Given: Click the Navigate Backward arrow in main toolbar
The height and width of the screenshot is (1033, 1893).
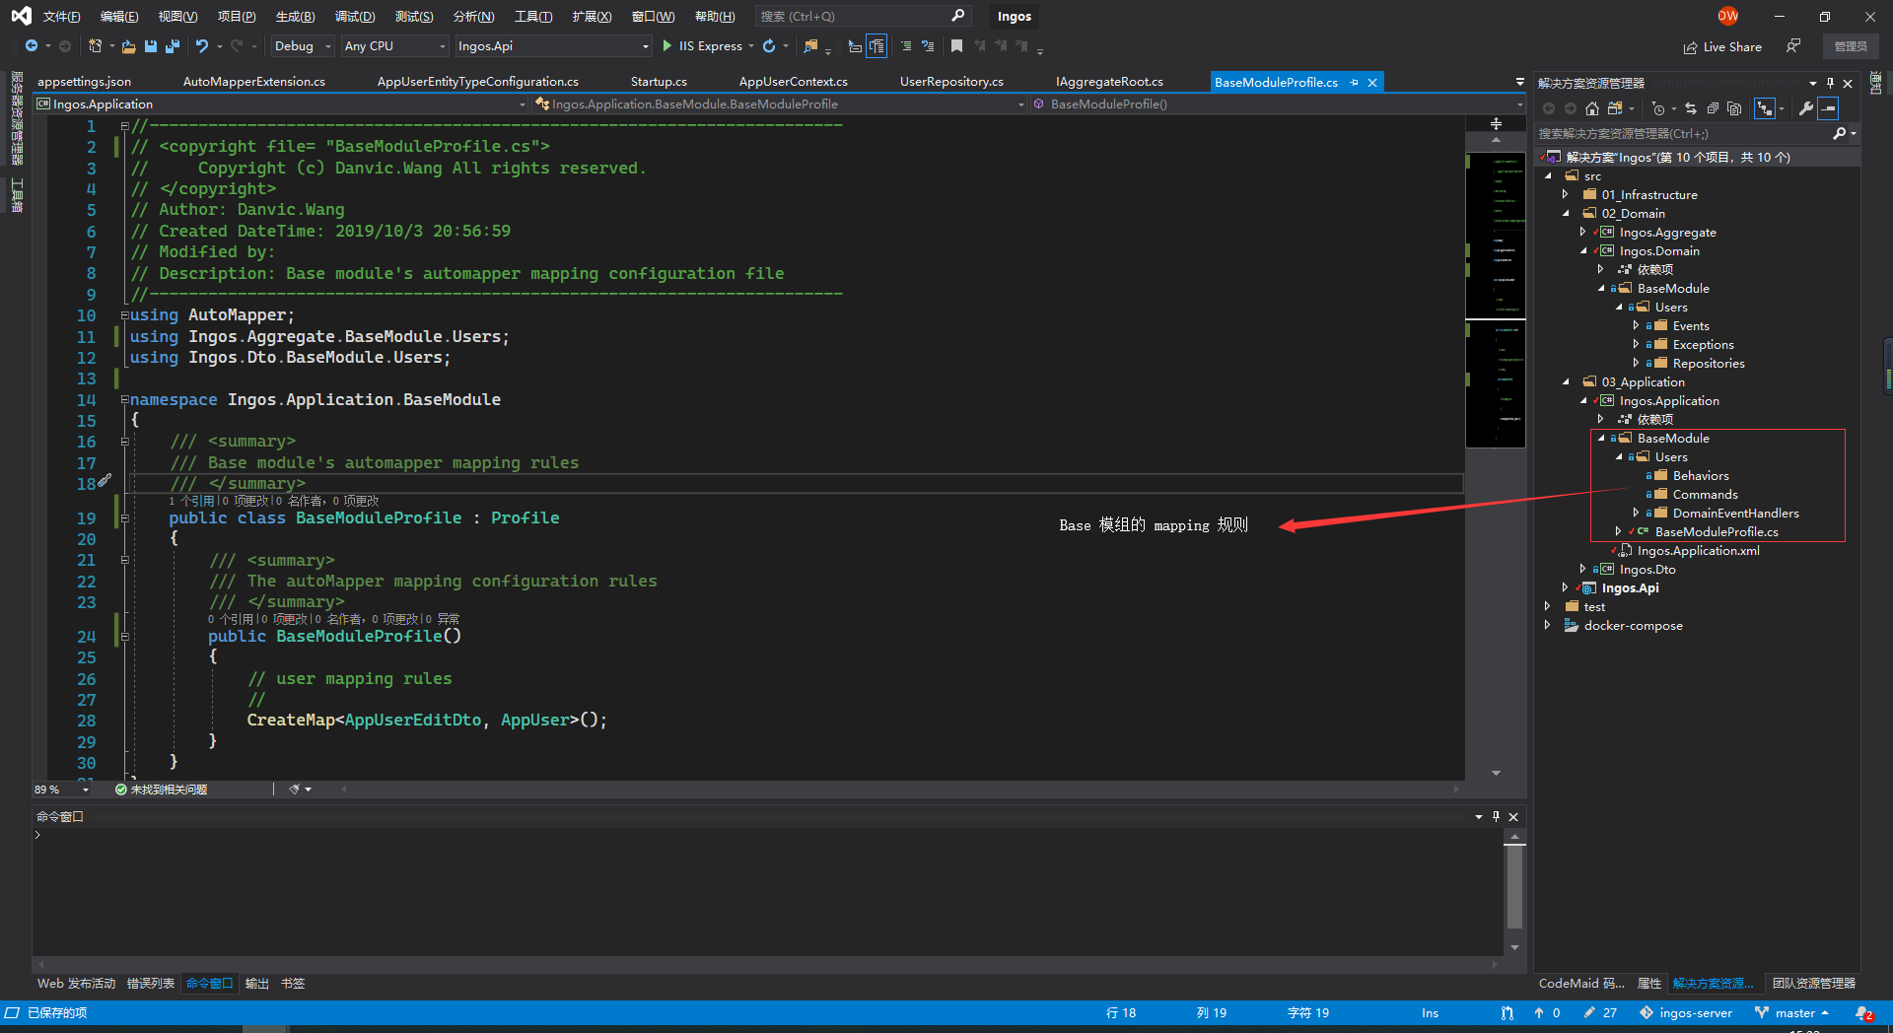Looking at the screenshot, I should [x=32, y=46].
